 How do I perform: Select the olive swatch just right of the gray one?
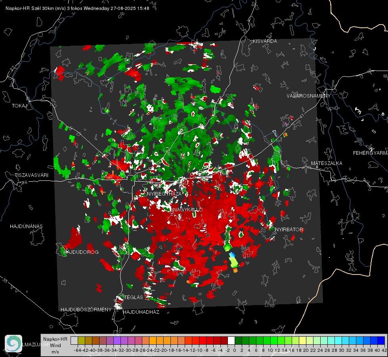pos(81,340)
